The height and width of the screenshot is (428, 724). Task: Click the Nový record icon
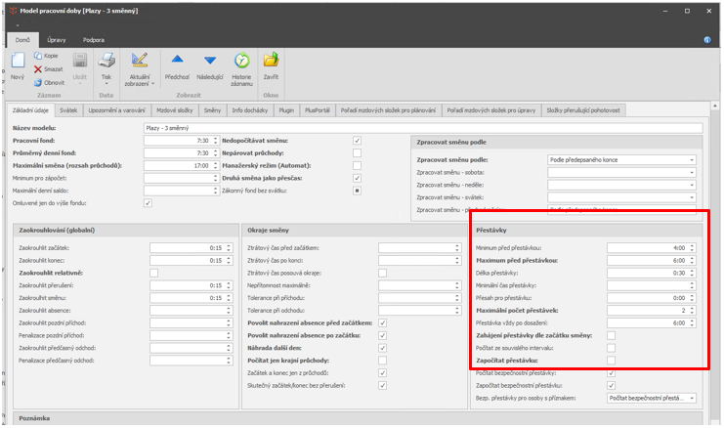click(18, 61)
